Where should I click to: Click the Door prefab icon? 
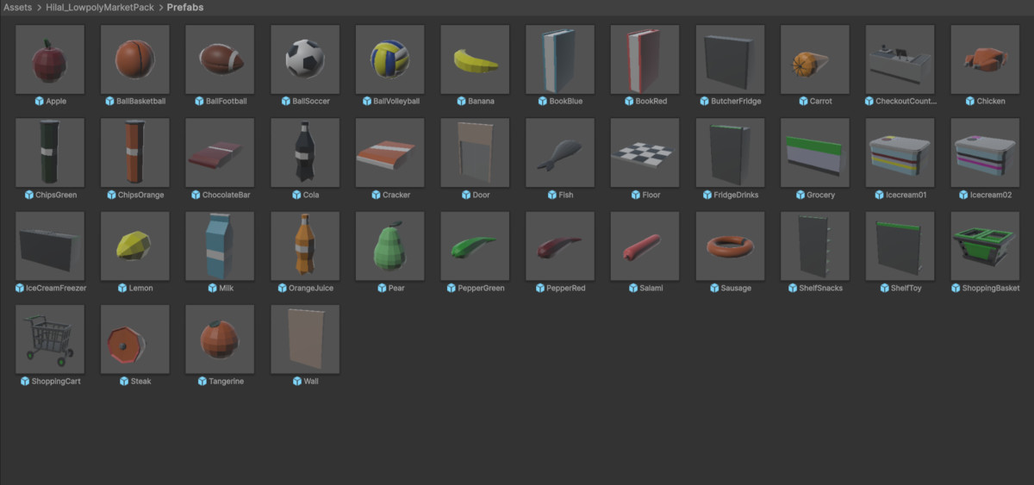click(476, 152)
